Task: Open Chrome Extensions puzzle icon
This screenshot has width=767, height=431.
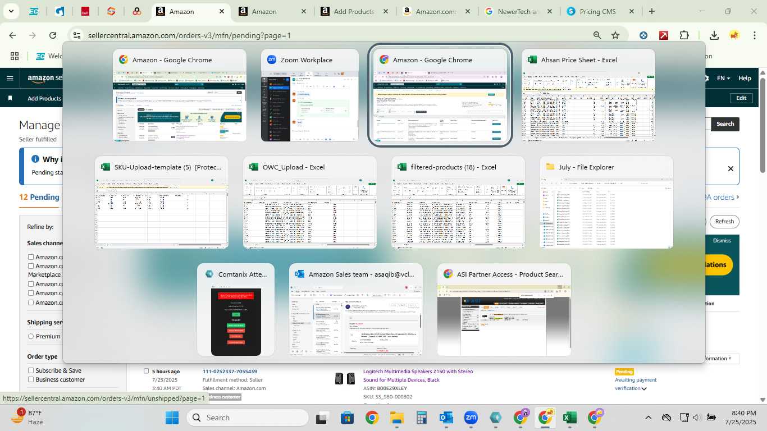Action: [684, 35]
